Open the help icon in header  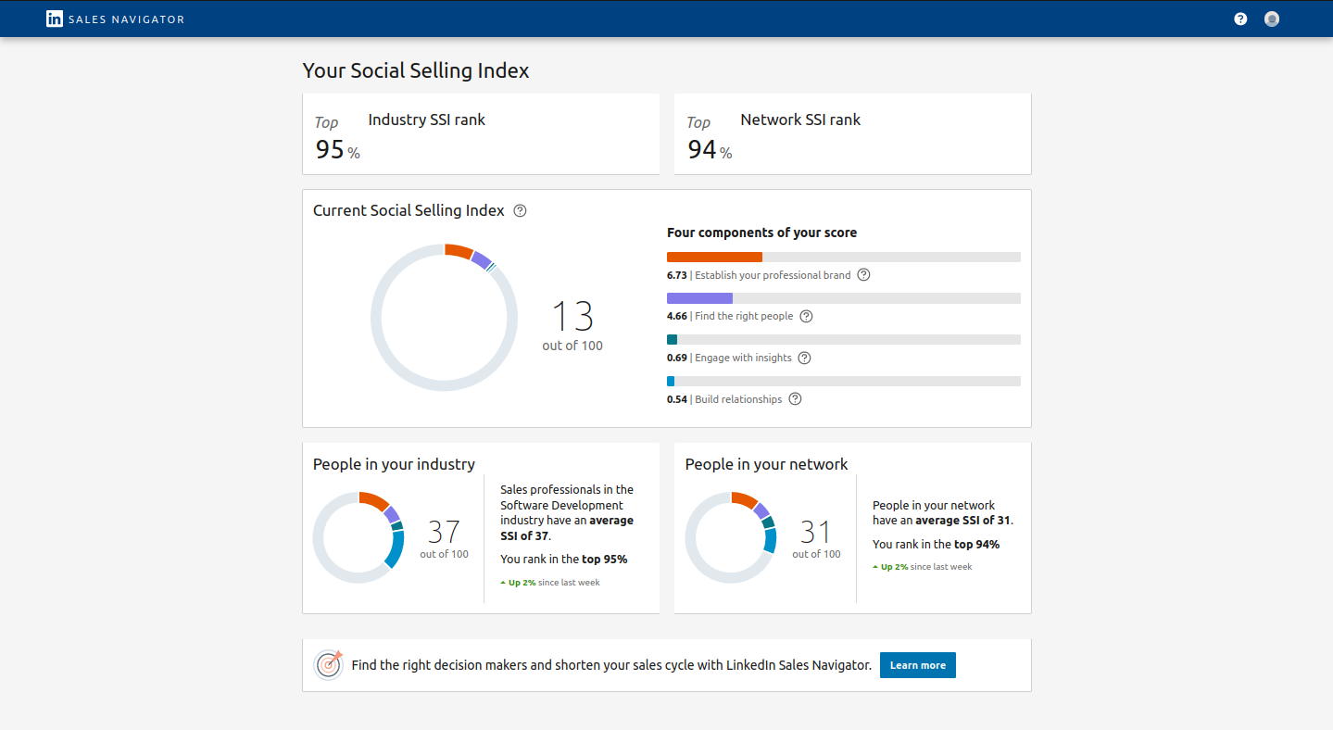click(x=1240, y=19)
